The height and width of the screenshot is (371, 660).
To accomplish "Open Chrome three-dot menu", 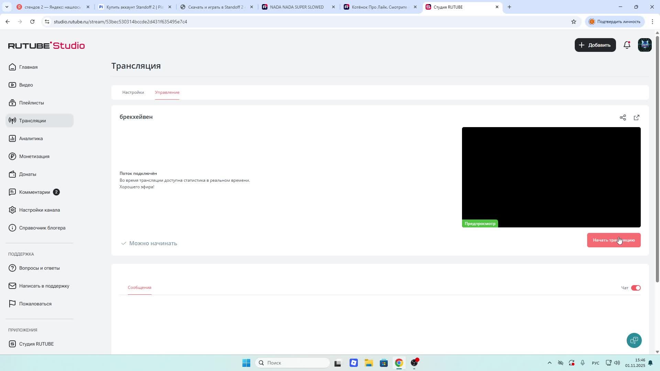I will click(x=652, y=22).
